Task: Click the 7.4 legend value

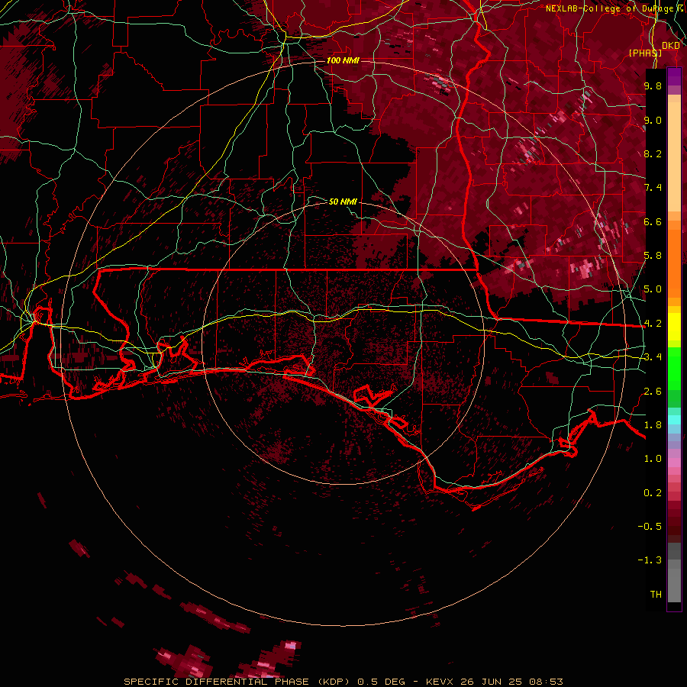Action: 653,188
